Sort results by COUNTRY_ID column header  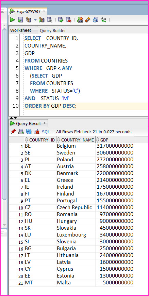[x=40, y=140]
